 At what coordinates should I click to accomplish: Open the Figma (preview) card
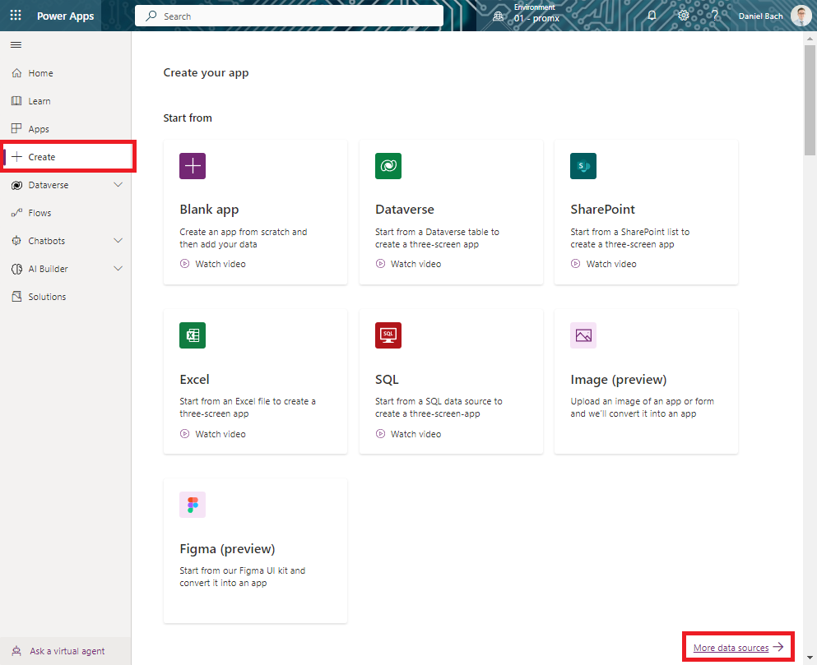(255, 550)
